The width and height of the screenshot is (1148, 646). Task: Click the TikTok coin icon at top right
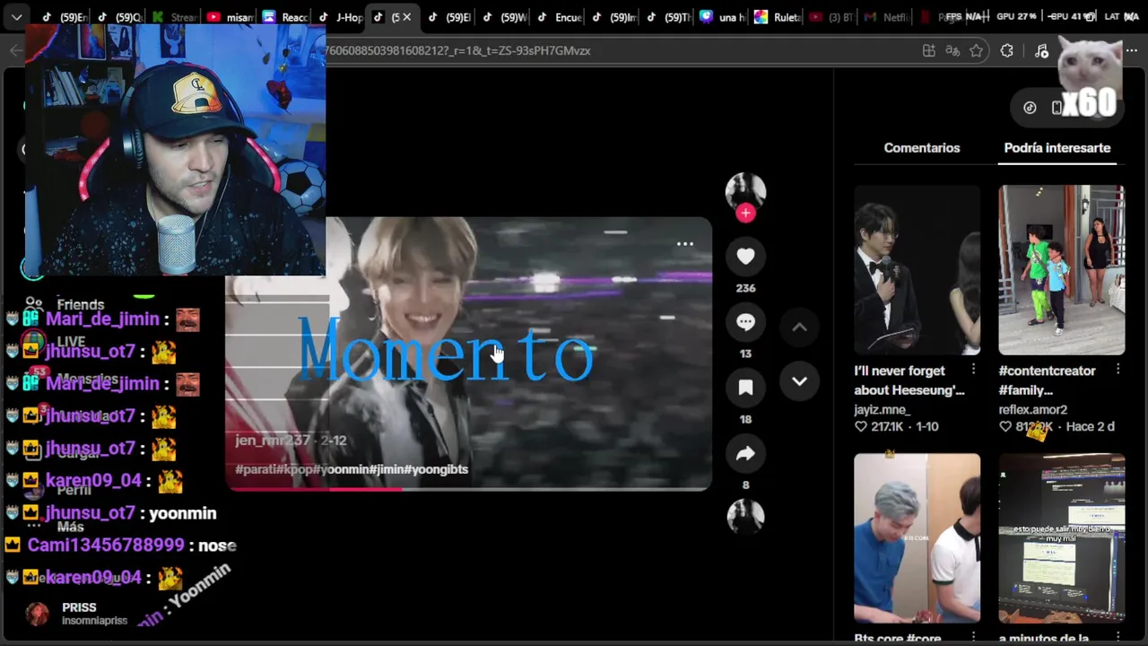pos(1030,108)
